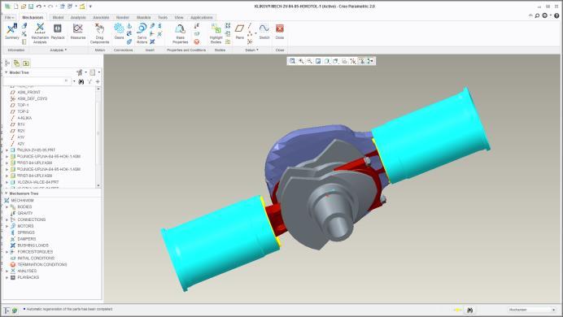Collapse the Model Tree section

pos(7,72)
